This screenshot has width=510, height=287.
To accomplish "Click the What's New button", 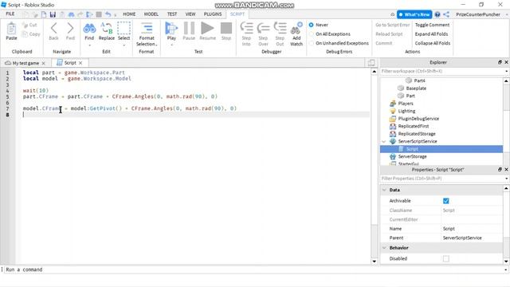I will pos(414,14).
